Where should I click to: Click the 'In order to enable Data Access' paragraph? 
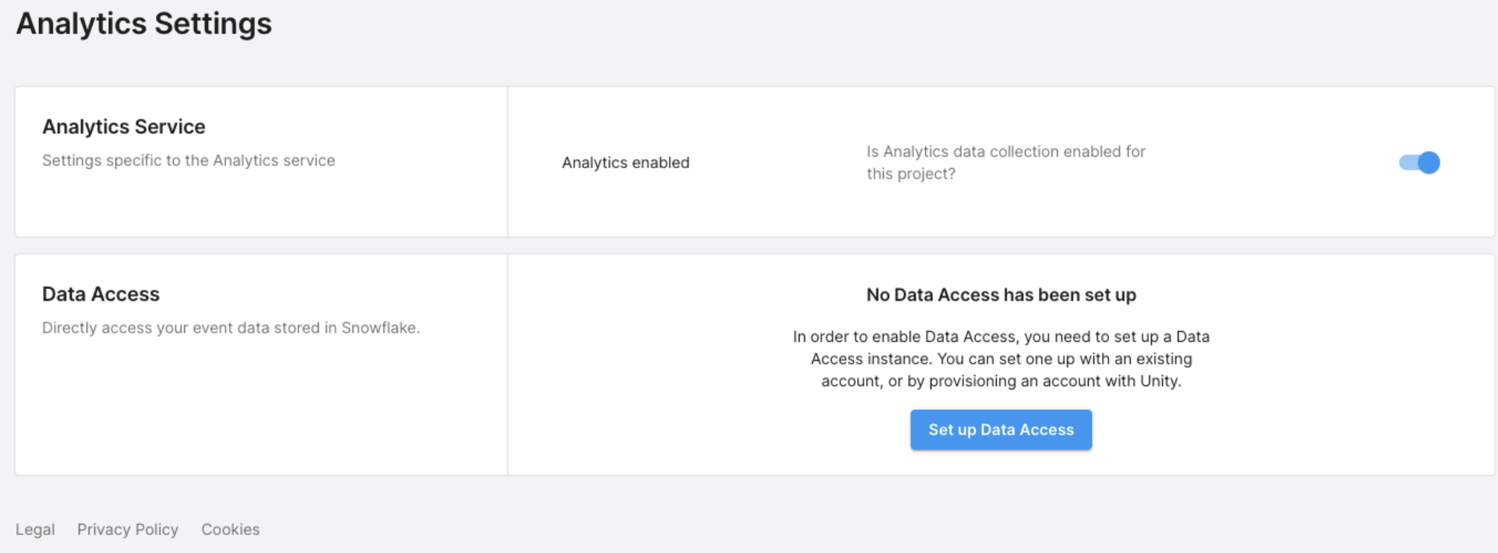point(1001,337)
